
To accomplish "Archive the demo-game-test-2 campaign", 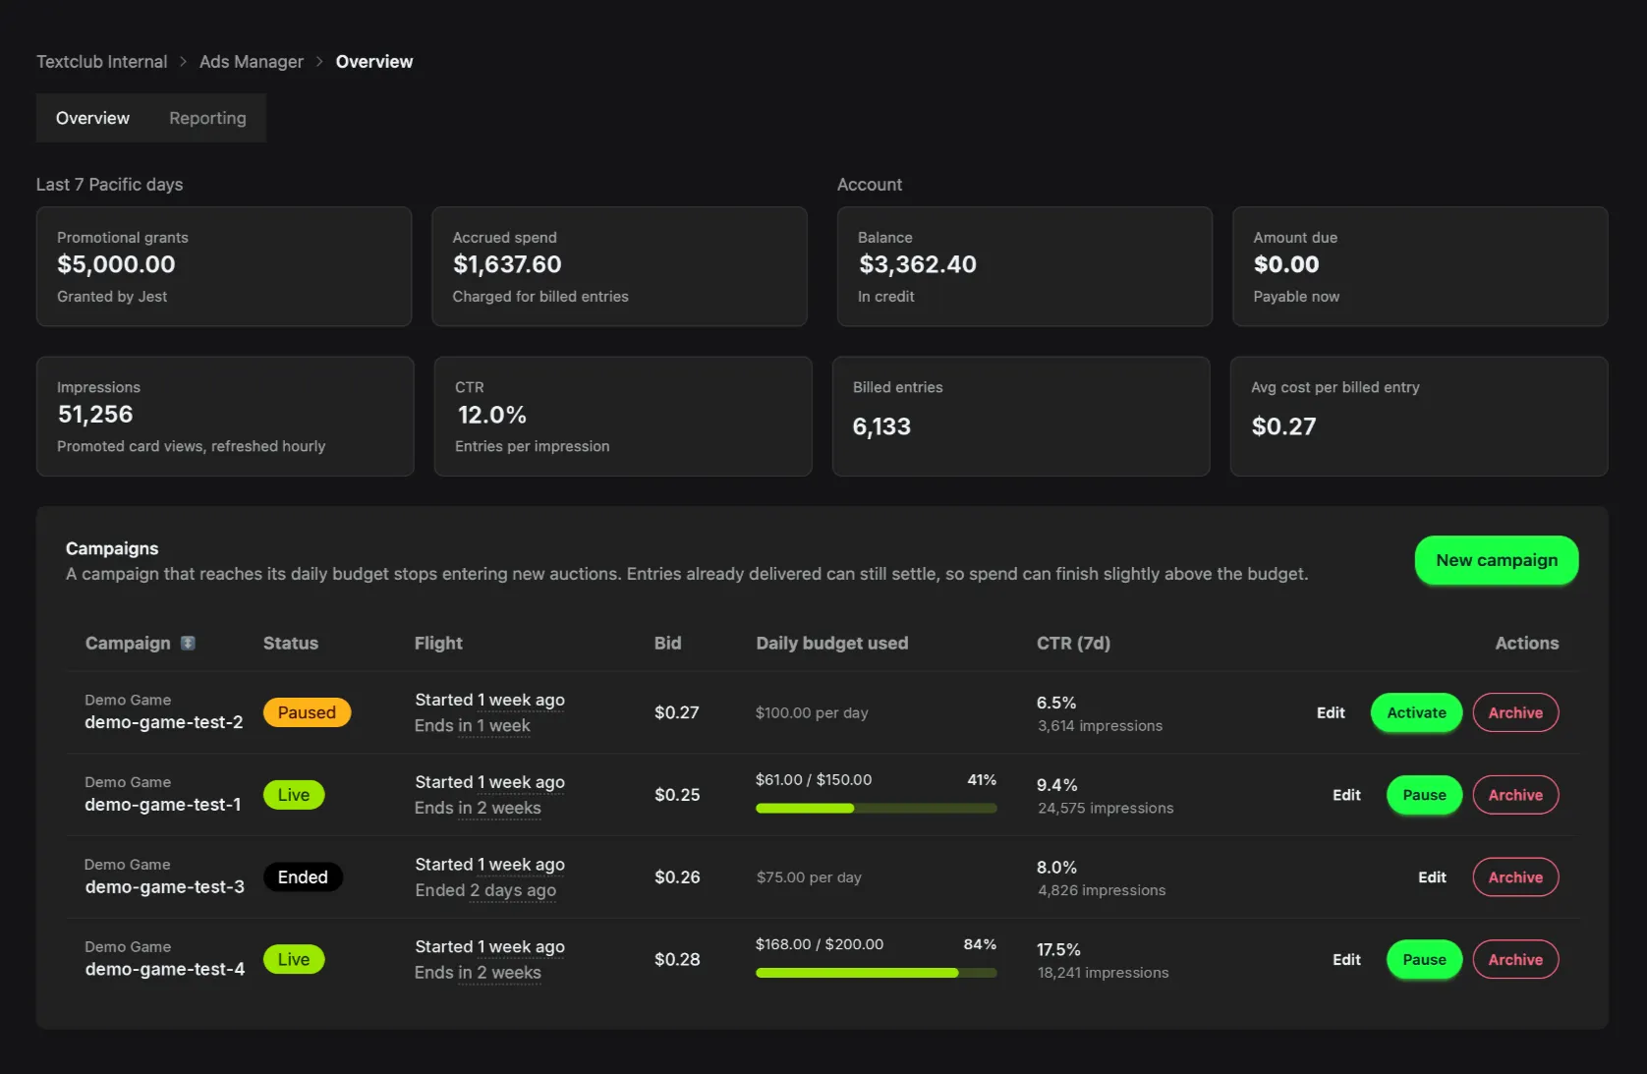I will pos(1515,712).
